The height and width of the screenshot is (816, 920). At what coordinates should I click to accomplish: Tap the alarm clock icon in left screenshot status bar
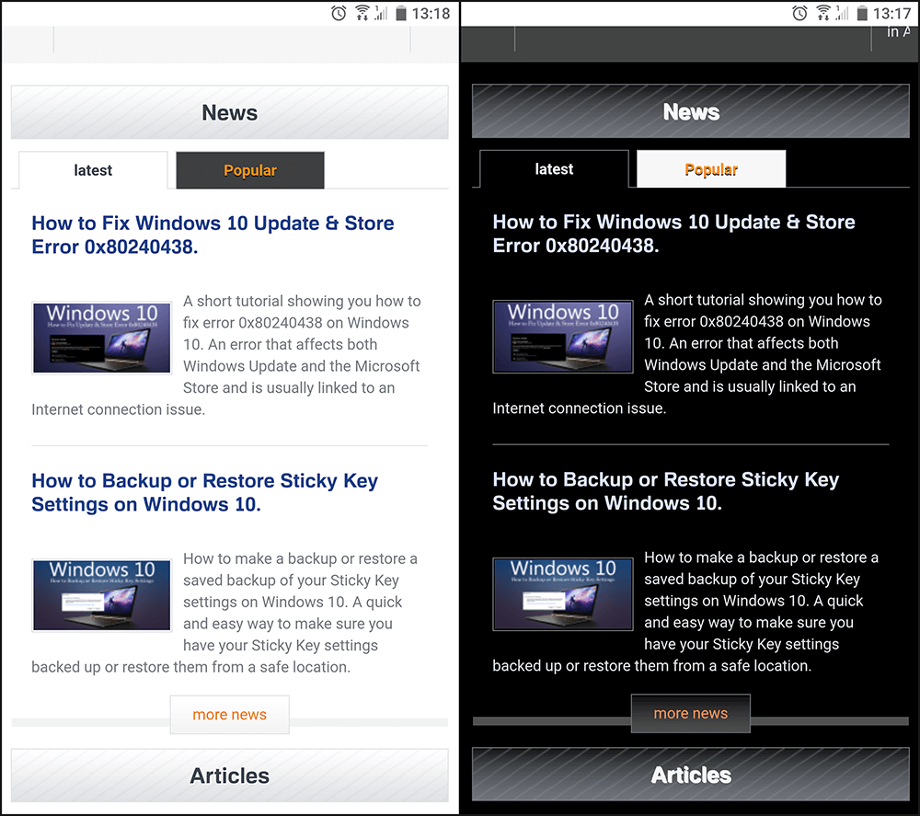click(x=339, y=13)
